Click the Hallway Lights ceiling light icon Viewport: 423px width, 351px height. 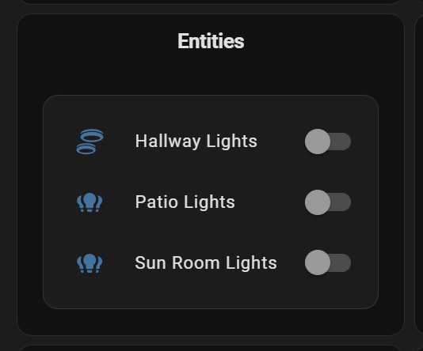click(90, 142)
